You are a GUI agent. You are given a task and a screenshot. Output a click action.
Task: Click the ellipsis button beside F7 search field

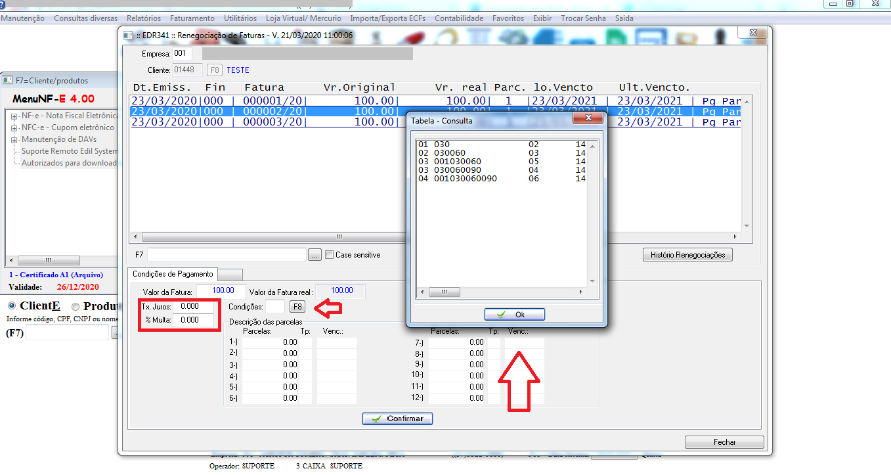(x=315, y=255)
